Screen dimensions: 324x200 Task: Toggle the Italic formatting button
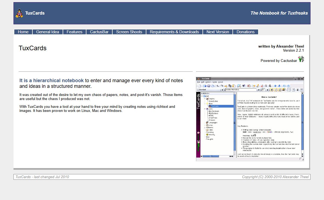[x=276, y=90]
